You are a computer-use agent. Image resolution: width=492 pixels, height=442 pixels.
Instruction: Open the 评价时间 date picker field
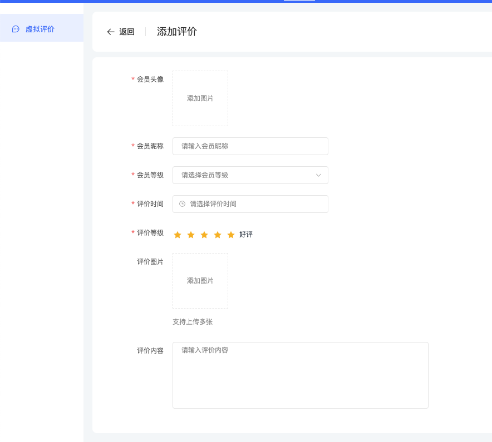[x=250, y=204]
